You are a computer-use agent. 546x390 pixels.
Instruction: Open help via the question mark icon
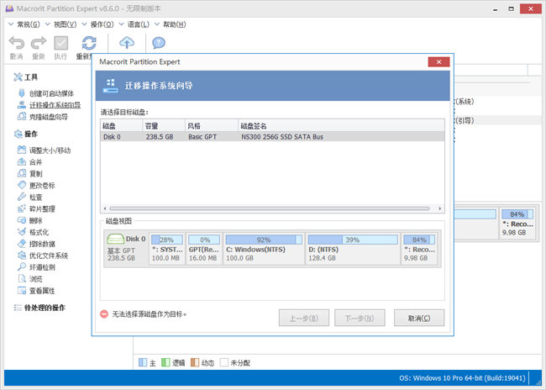pos(158,44)
